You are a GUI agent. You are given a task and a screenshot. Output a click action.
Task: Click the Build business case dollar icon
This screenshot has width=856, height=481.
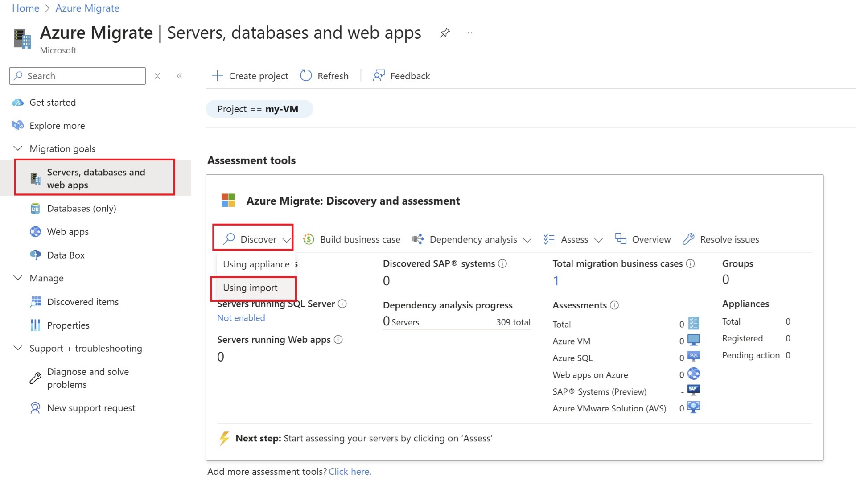point(309,239)
